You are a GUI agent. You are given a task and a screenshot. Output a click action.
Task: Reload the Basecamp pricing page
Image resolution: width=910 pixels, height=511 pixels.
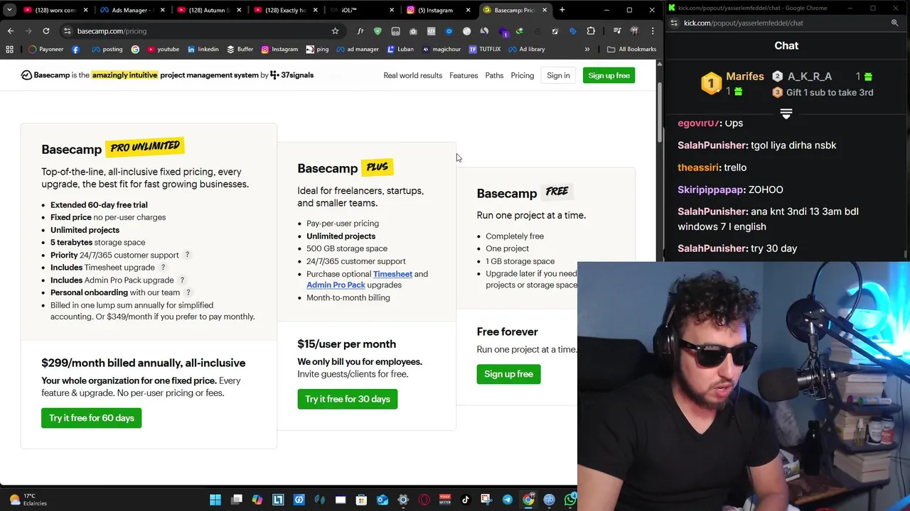tap(46, 31)
